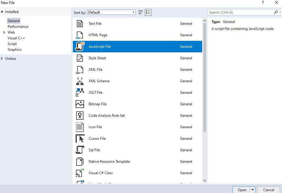Viewport: 282px width, 193px height.
Task: Select the Script category
Action: point(12,44)
